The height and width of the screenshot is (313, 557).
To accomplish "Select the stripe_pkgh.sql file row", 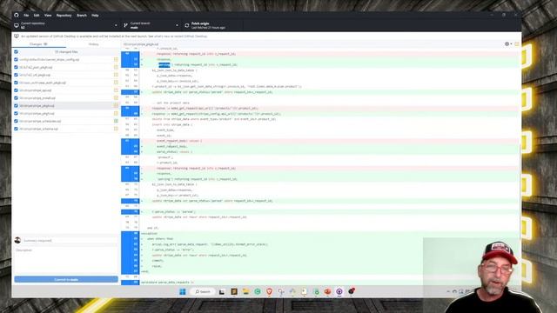I will (66, 114).
